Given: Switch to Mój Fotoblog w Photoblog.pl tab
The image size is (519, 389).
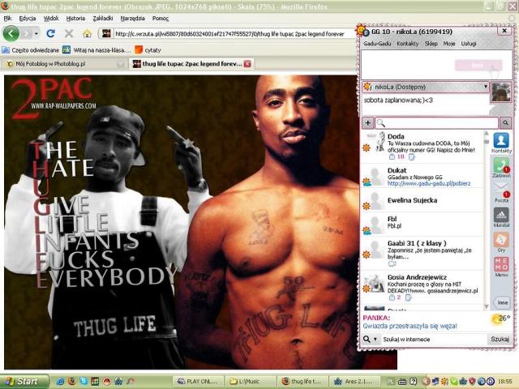Looking at the screenshot, I should 64,64.
